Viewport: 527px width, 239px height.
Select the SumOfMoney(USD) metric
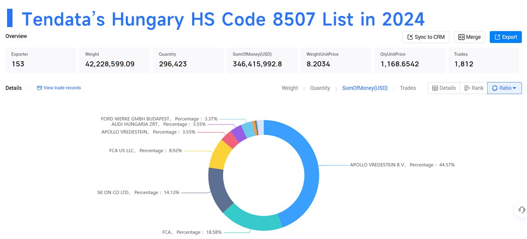coord(364,88)
